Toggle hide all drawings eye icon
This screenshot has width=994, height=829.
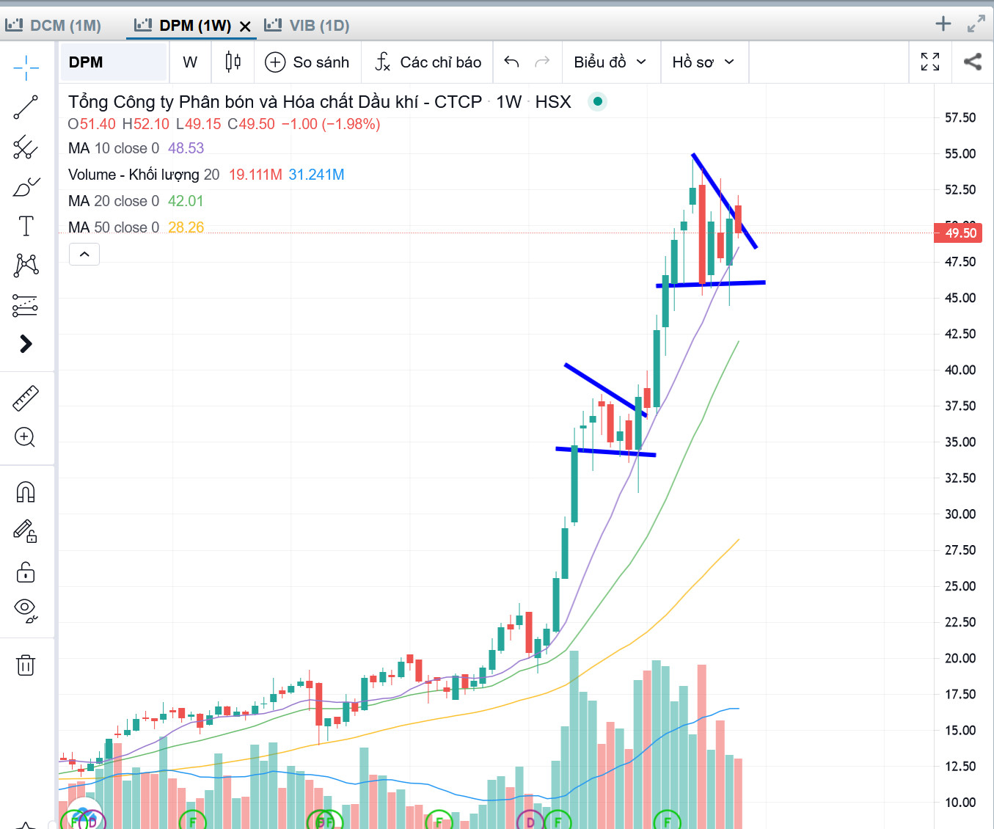pos(26,610)
